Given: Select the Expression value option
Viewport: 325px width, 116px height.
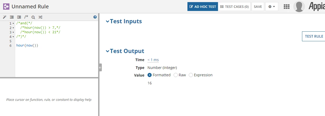Looking at the screenshot, I should click(200, 75).
